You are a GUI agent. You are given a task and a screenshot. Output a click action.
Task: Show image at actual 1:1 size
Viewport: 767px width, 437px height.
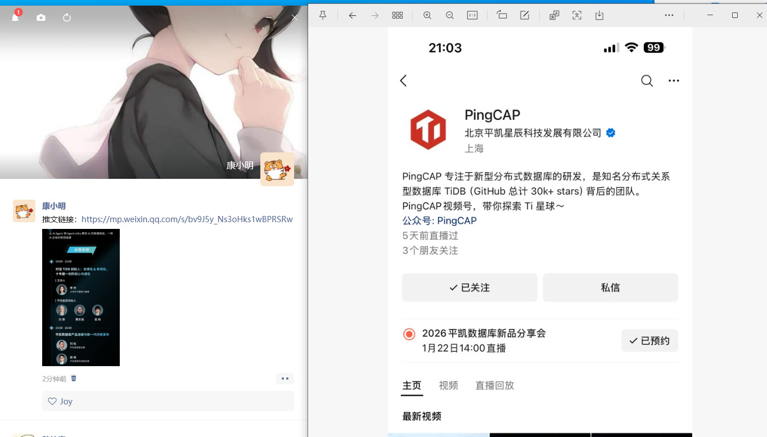tap(472, 16)
